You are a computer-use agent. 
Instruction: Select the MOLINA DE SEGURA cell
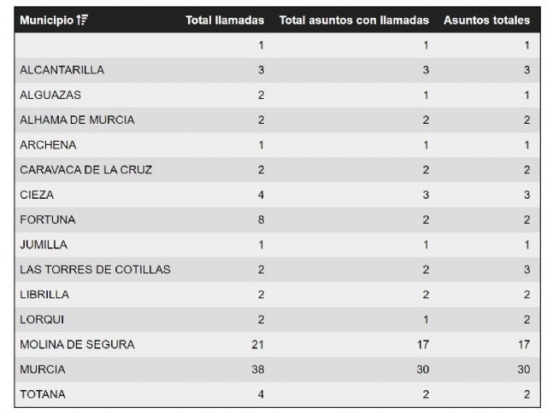coord(77,345)
